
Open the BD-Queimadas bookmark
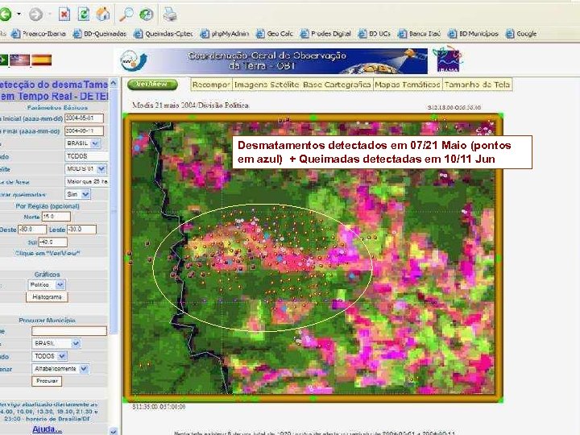click(100, 34)
